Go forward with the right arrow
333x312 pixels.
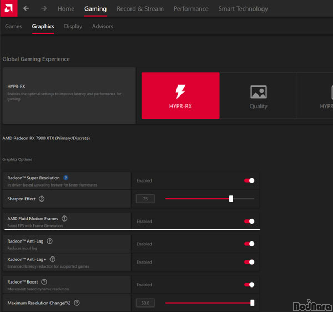click(x=44, y=8)
